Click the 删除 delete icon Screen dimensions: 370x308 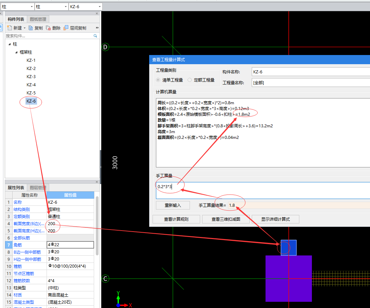coord(48,28)
